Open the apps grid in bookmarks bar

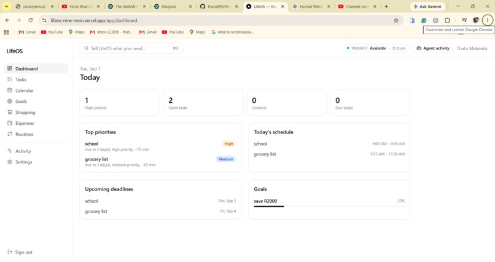coord(6,32)
